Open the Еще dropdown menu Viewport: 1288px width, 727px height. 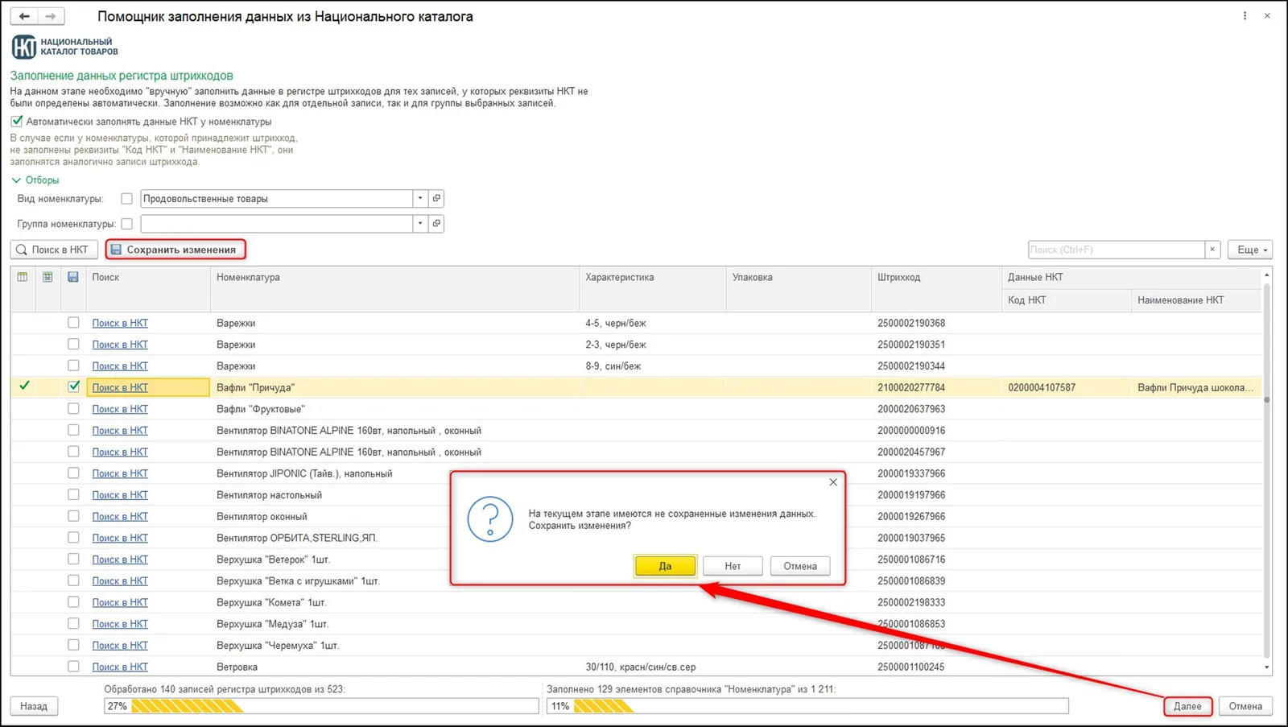tap(1250, 250)
